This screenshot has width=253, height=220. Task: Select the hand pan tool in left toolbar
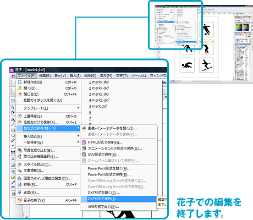(13, 188)
